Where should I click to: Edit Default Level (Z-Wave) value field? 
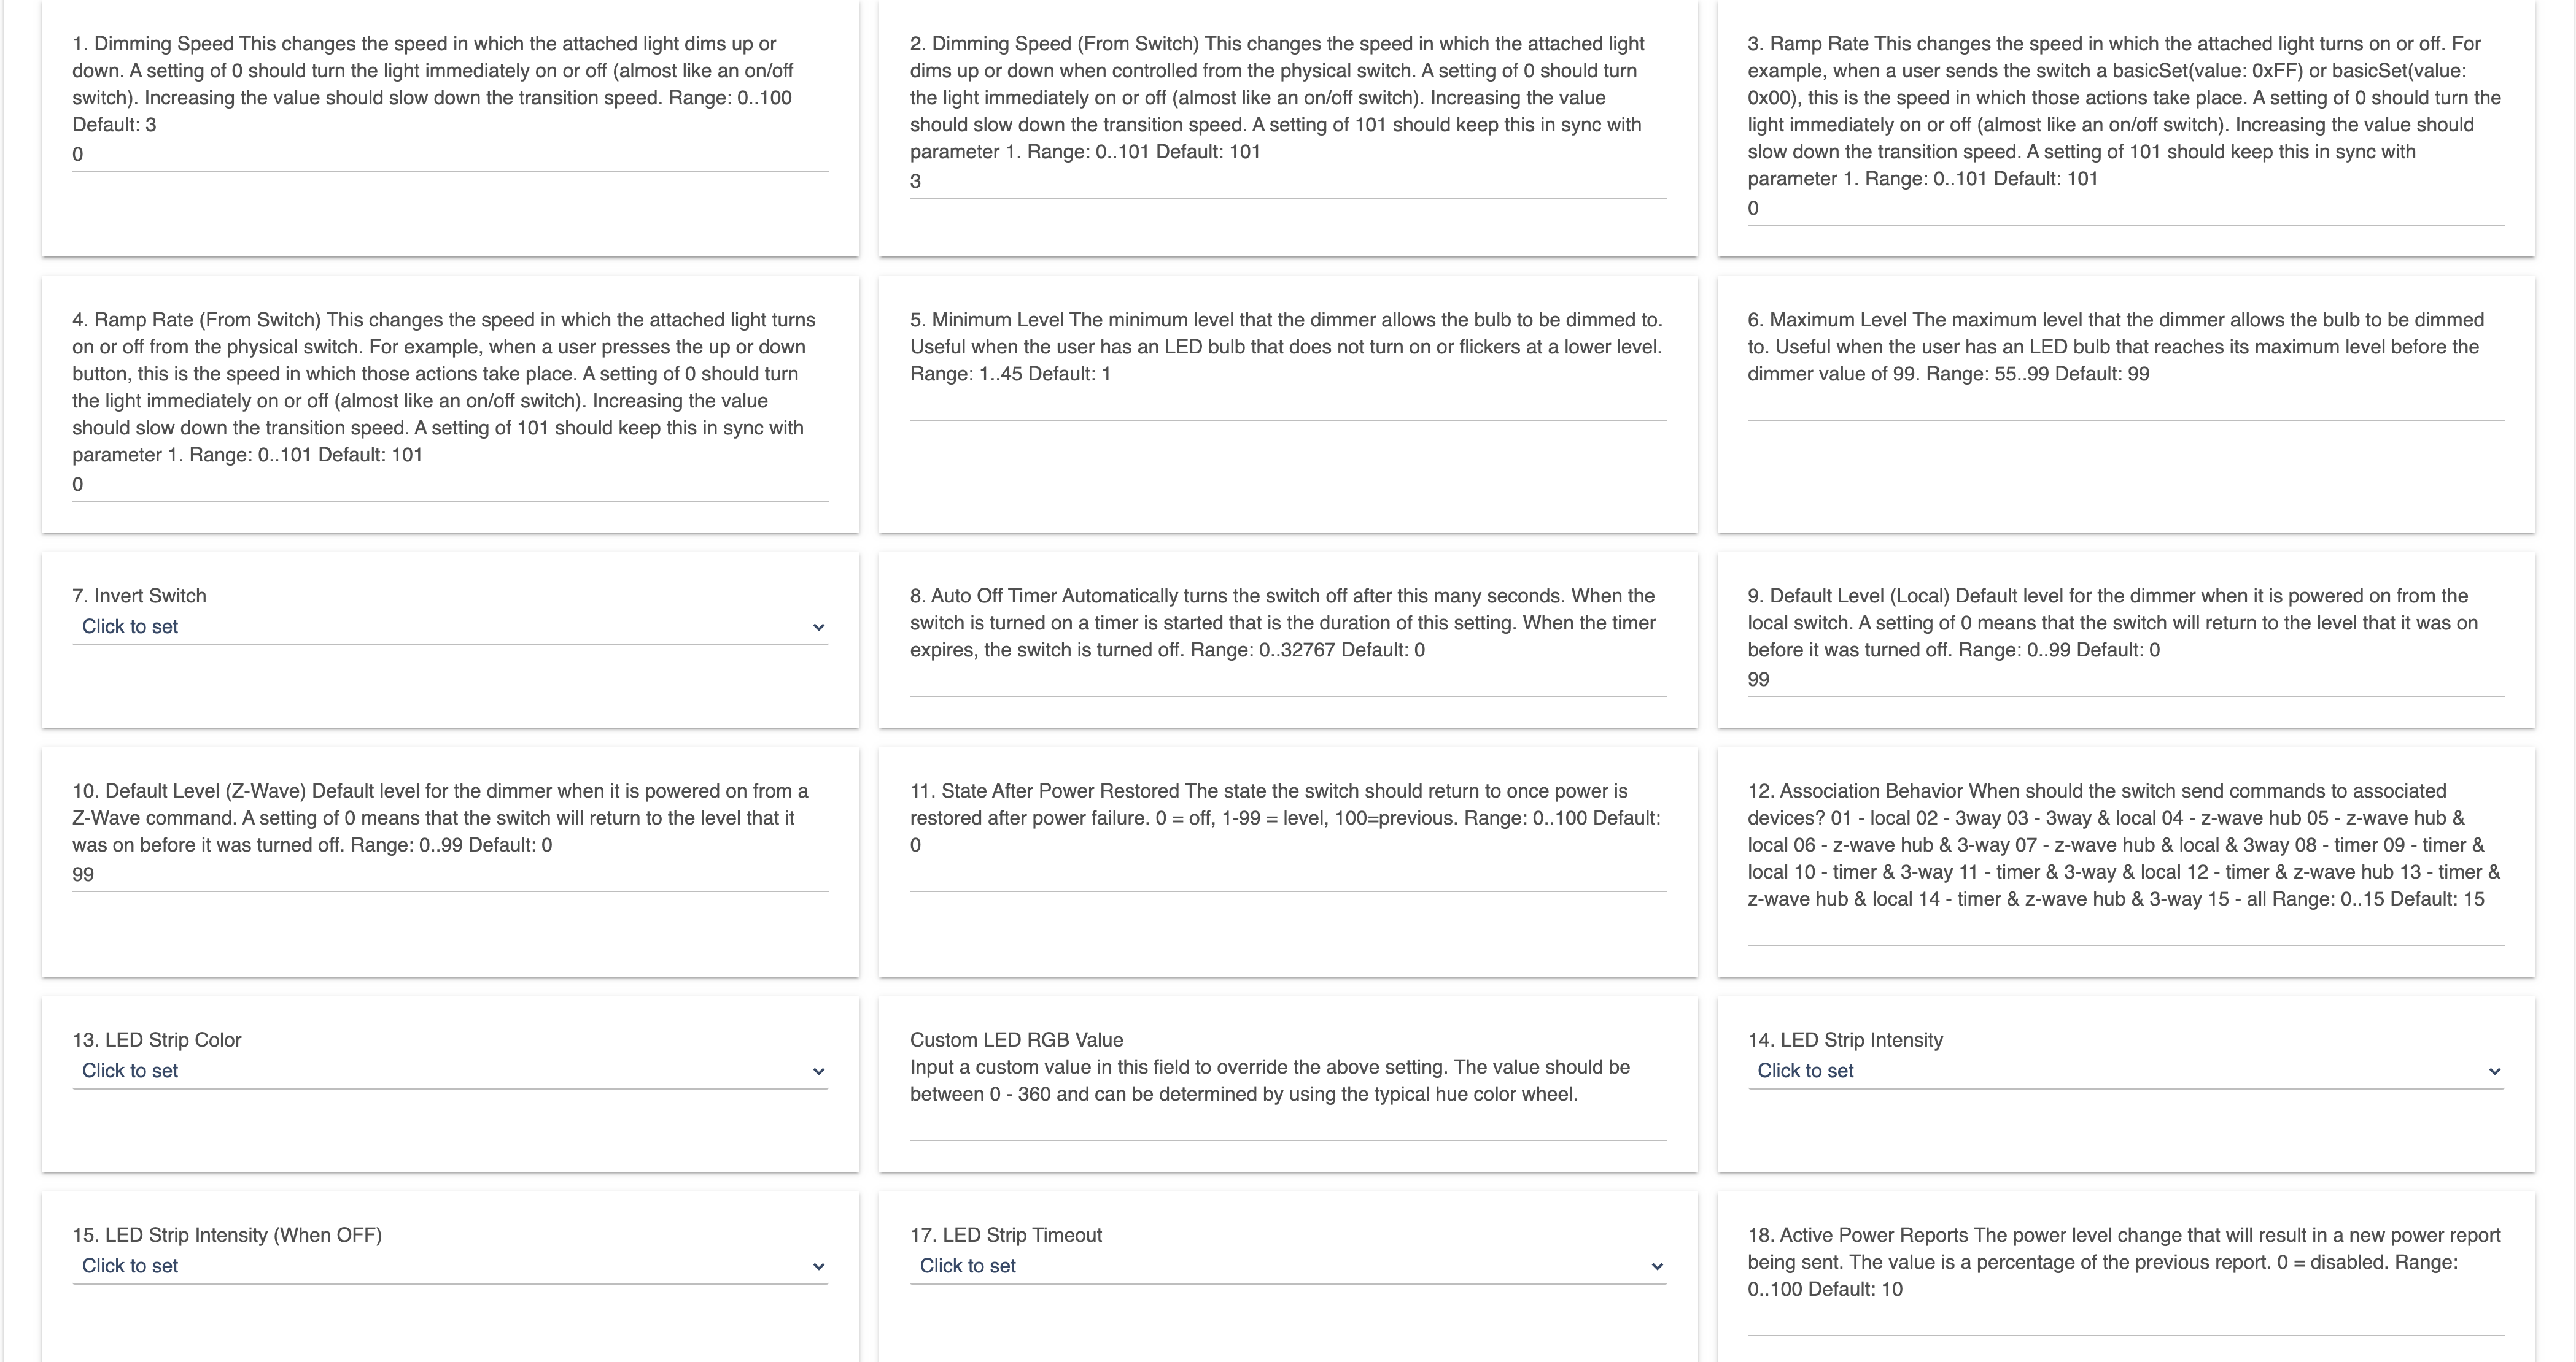(x=450, y=874)
